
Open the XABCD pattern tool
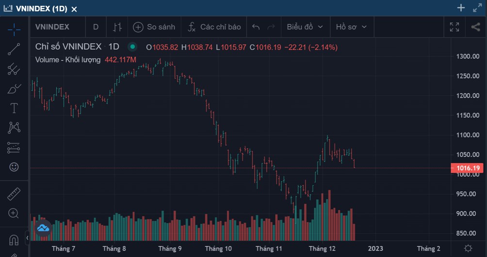14,127
